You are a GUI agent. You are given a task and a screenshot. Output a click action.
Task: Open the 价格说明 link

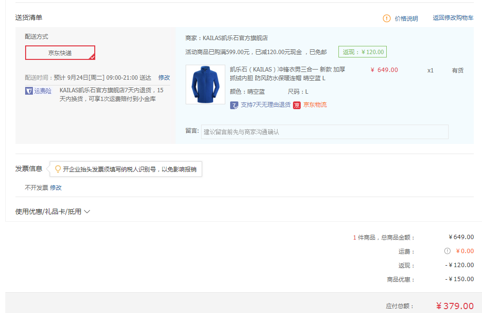(406, 18)
